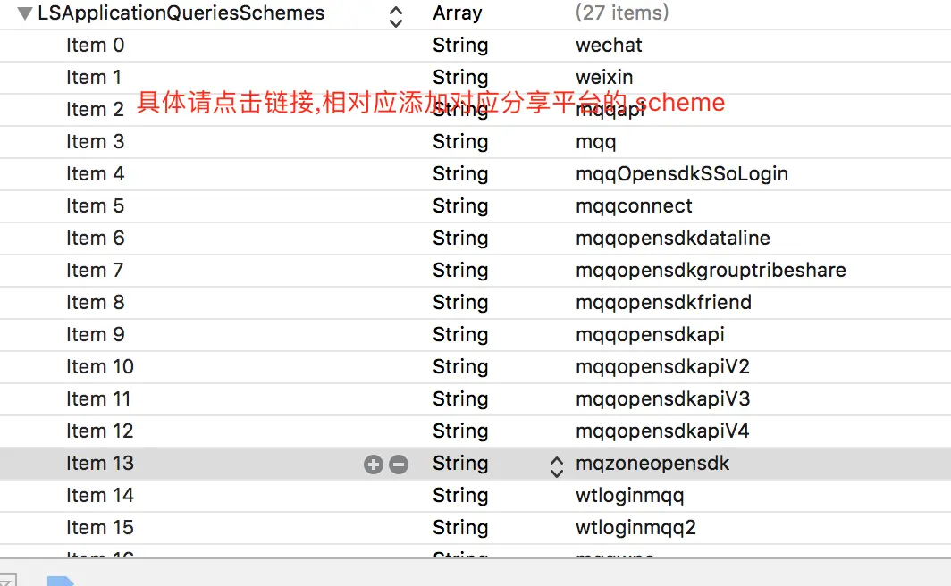This screenshot has width=951, height=586.
Task: Remove Item 13 with the minus button
Action: coord(399,465)
